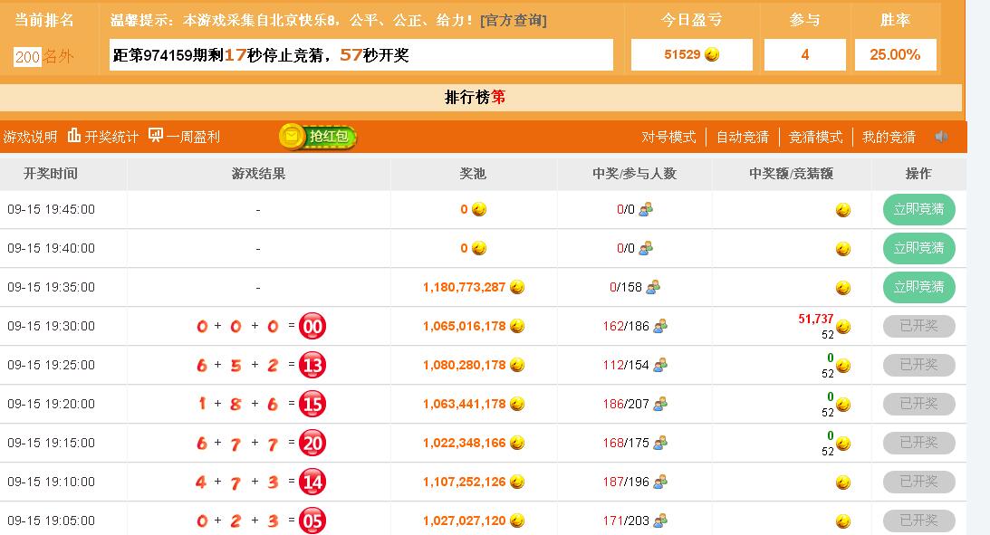Click the red result ball 20
This screenshot has height=535, width=990.
pyautogui.click(x=312, y=444)
